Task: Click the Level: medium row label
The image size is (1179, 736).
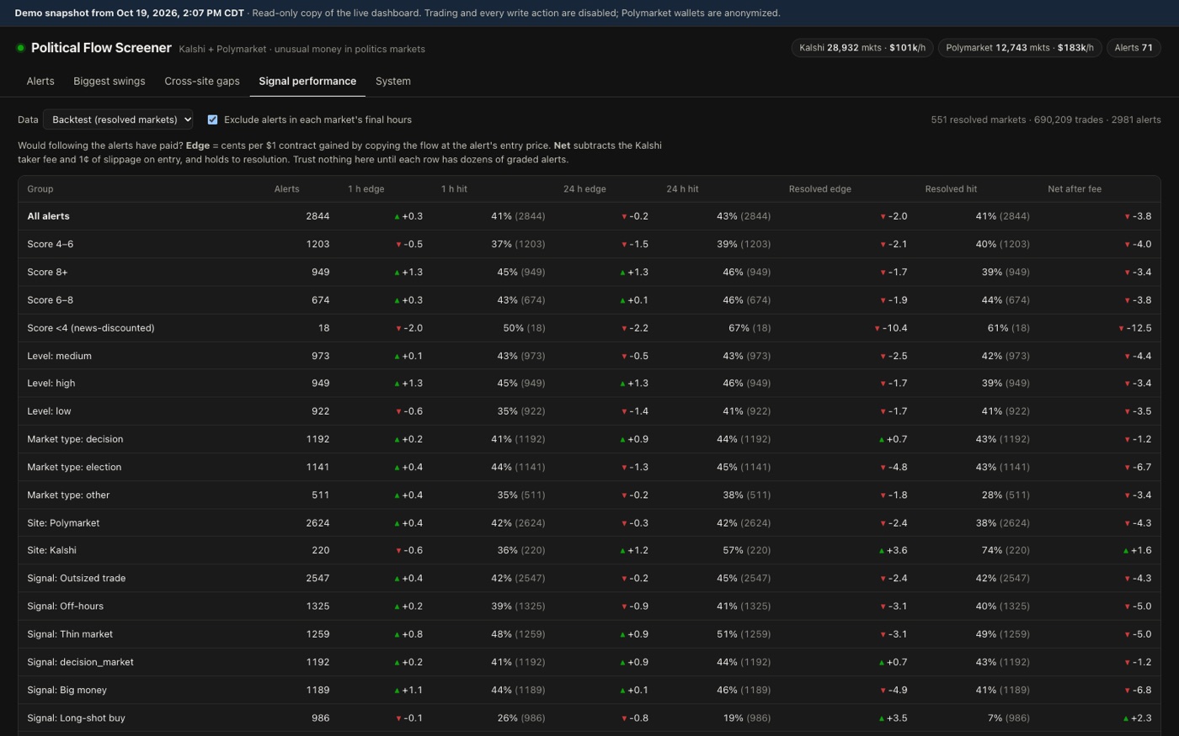Action: (x=59, y=356)
